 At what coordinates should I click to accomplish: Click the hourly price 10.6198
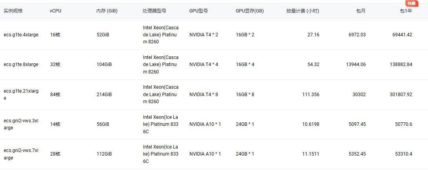311,124
